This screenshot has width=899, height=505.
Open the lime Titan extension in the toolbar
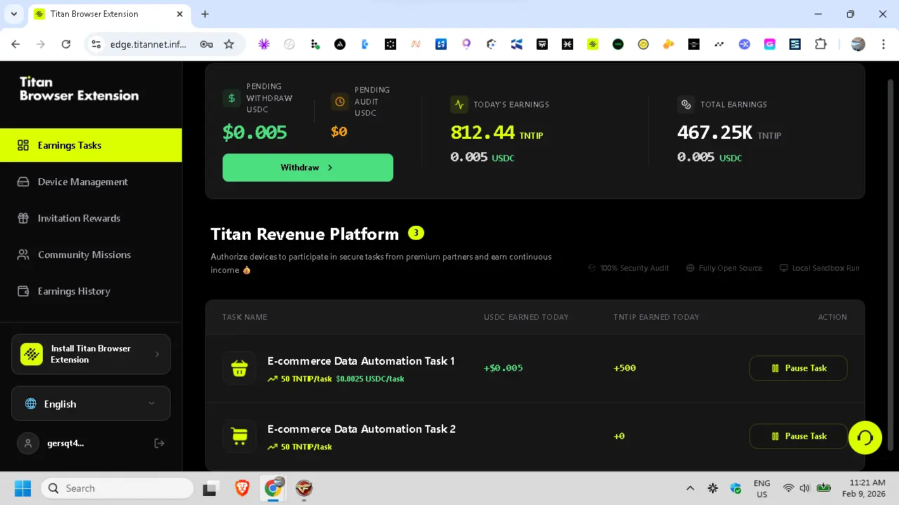pos(593,44)
